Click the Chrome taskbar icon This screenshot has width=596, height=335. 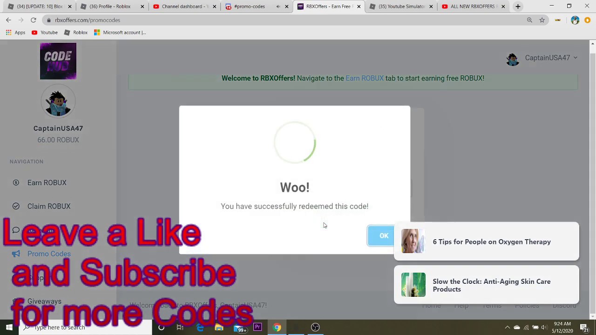tap(277, 327)
